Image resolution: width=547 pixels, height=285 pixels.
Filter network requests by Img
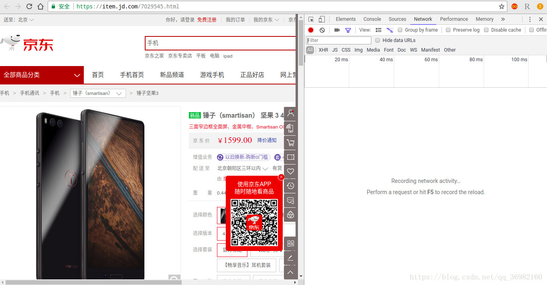point(359,50)
